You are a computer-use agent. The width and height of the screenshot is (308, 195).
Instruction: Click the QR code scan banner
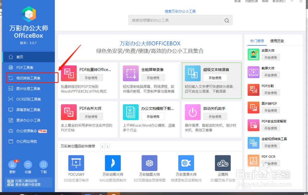point(28,183)
